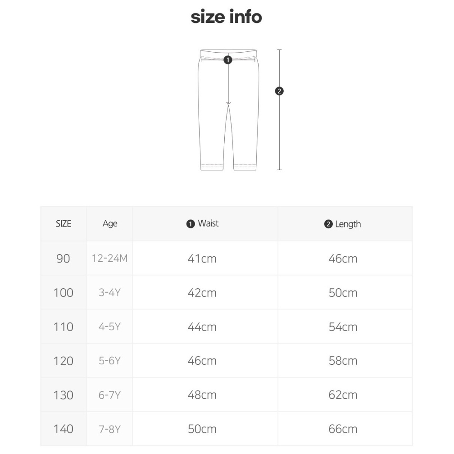Click the 54cm length value
Image resolution: width=454 pixels, height=454 pixels.
click(x=343, y=327)
